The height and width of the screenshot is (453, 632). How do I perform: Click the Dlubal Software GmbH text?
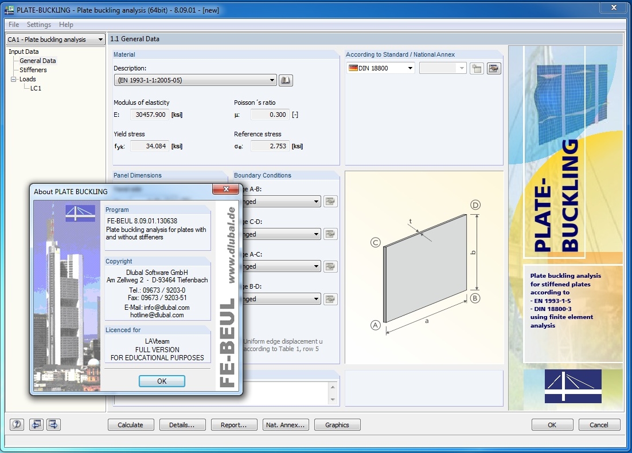coord(157,273)
